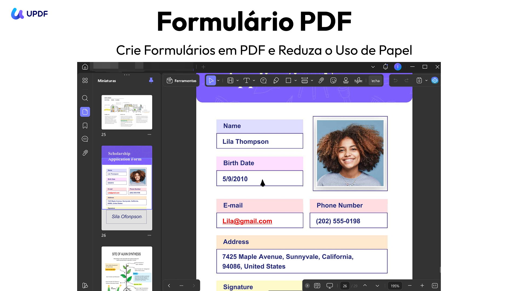Open the new tab plus button
The width and height of the screenshot is (518, 291).
tap(203, 67)
